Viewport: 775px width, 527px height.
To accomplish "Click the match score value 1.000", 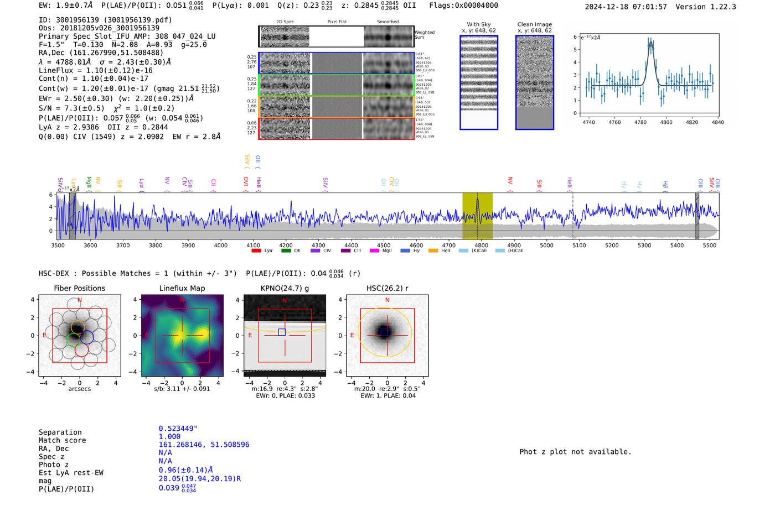I will click(169, 437).
